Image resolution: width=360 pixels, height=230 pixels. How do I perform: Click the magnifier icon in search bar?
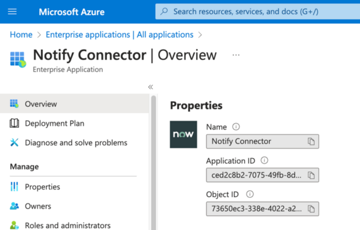(x=164, y=11)
